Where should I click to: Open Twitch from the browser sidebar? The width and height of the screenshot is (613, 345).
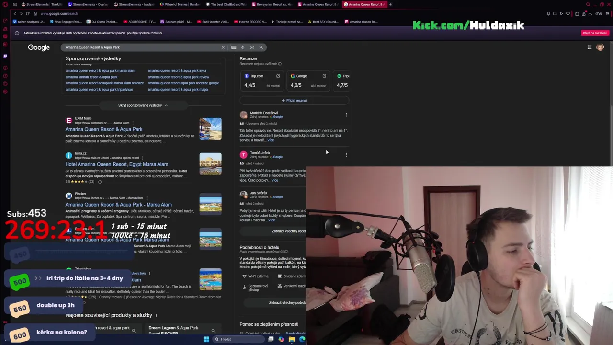(x=5, y=56)
